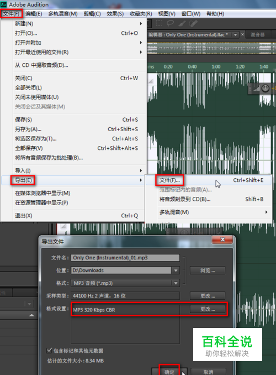
Task: Close the 导出文件 dialog
Action: tap(222, 239)
